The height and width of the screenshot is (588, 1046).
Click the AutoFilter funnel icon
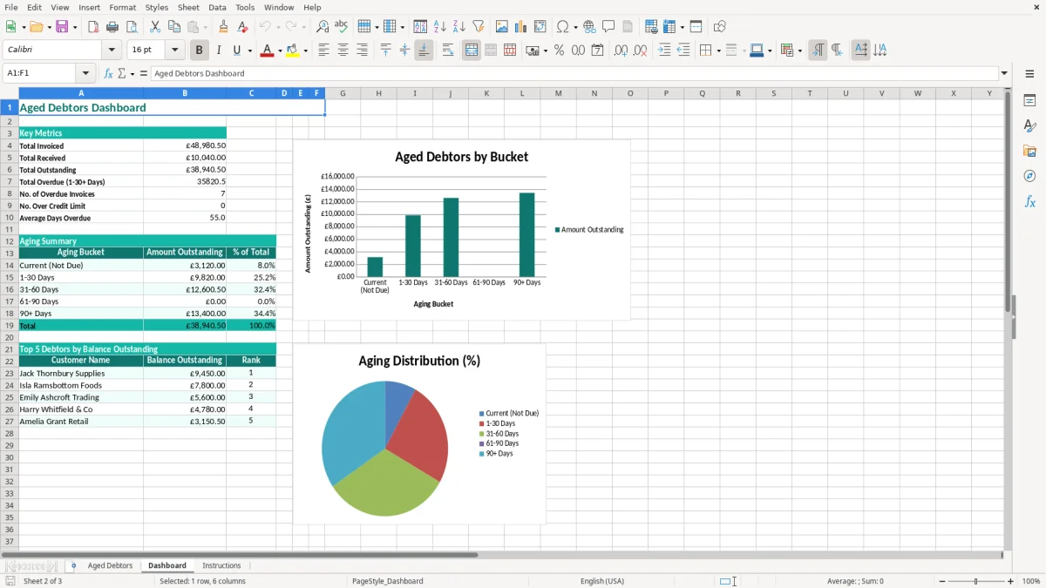tap(479, 27)
